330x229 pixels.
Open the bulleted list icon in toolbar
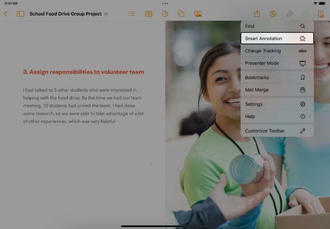[x=132, y=14]
